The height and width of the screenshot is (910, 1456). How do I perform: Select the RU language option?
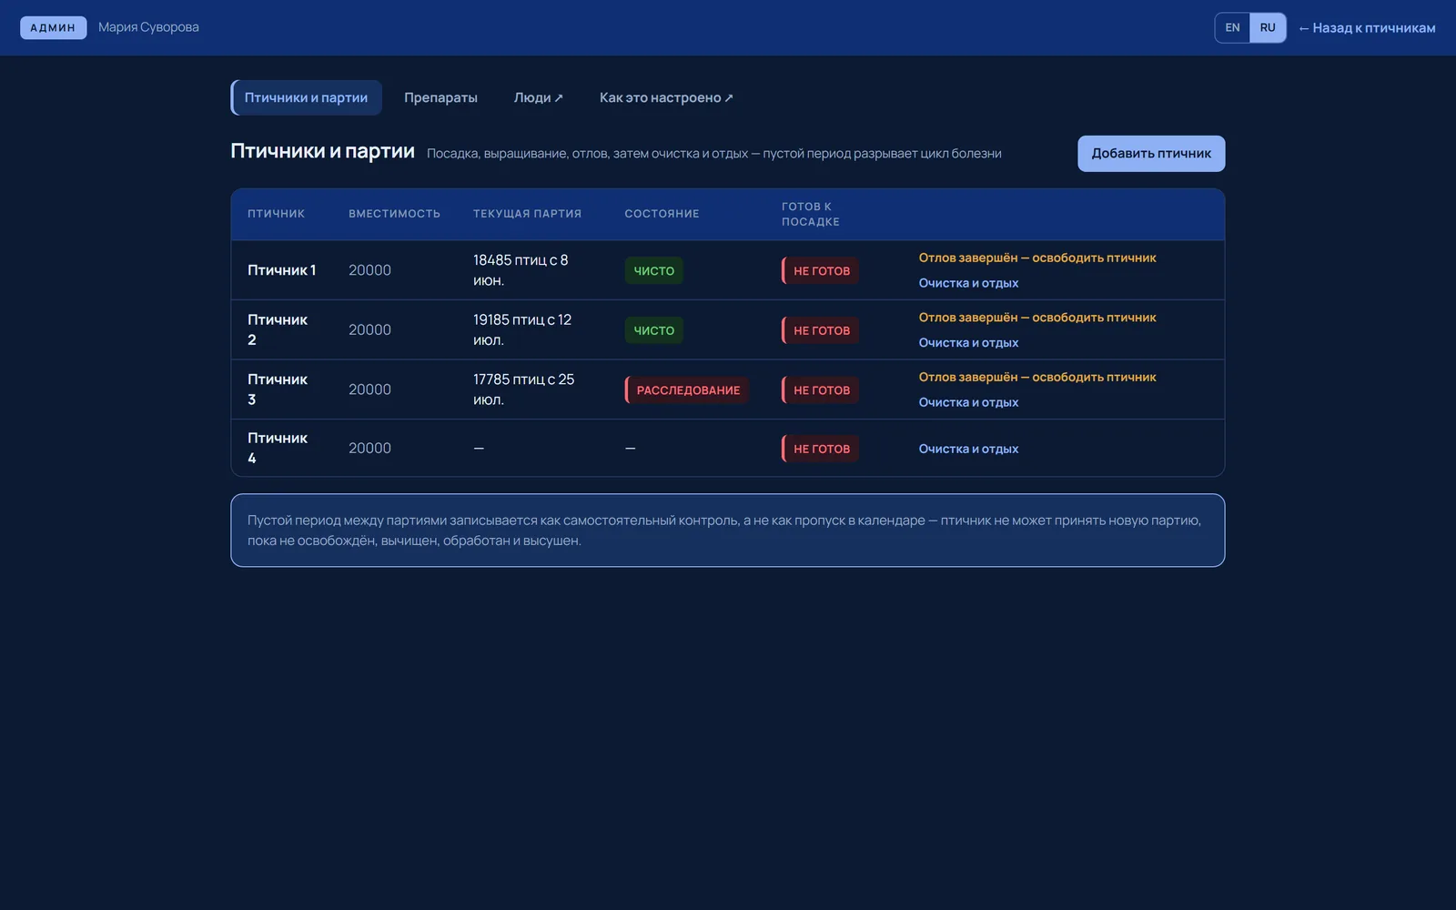[1268, 27]
